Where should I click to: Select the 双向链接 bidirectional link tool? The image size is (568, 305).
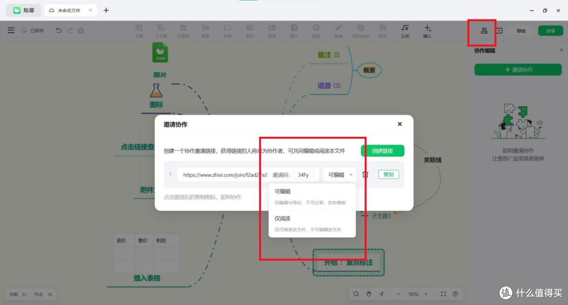360,31
